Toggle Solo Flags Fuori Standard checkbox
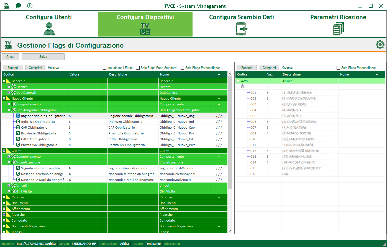 pyautogui.click(x=138, y=68)
